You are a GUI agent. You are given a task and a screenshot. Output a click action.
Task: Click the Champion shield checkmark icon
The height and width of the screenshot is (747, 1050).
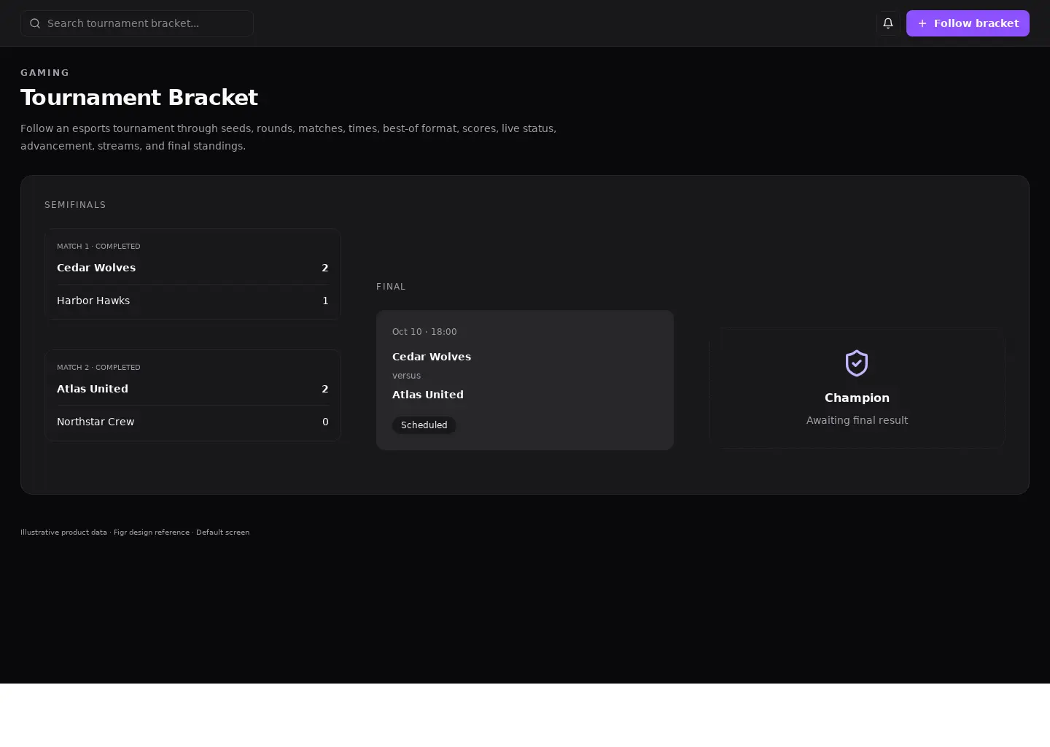pos(857,363)
